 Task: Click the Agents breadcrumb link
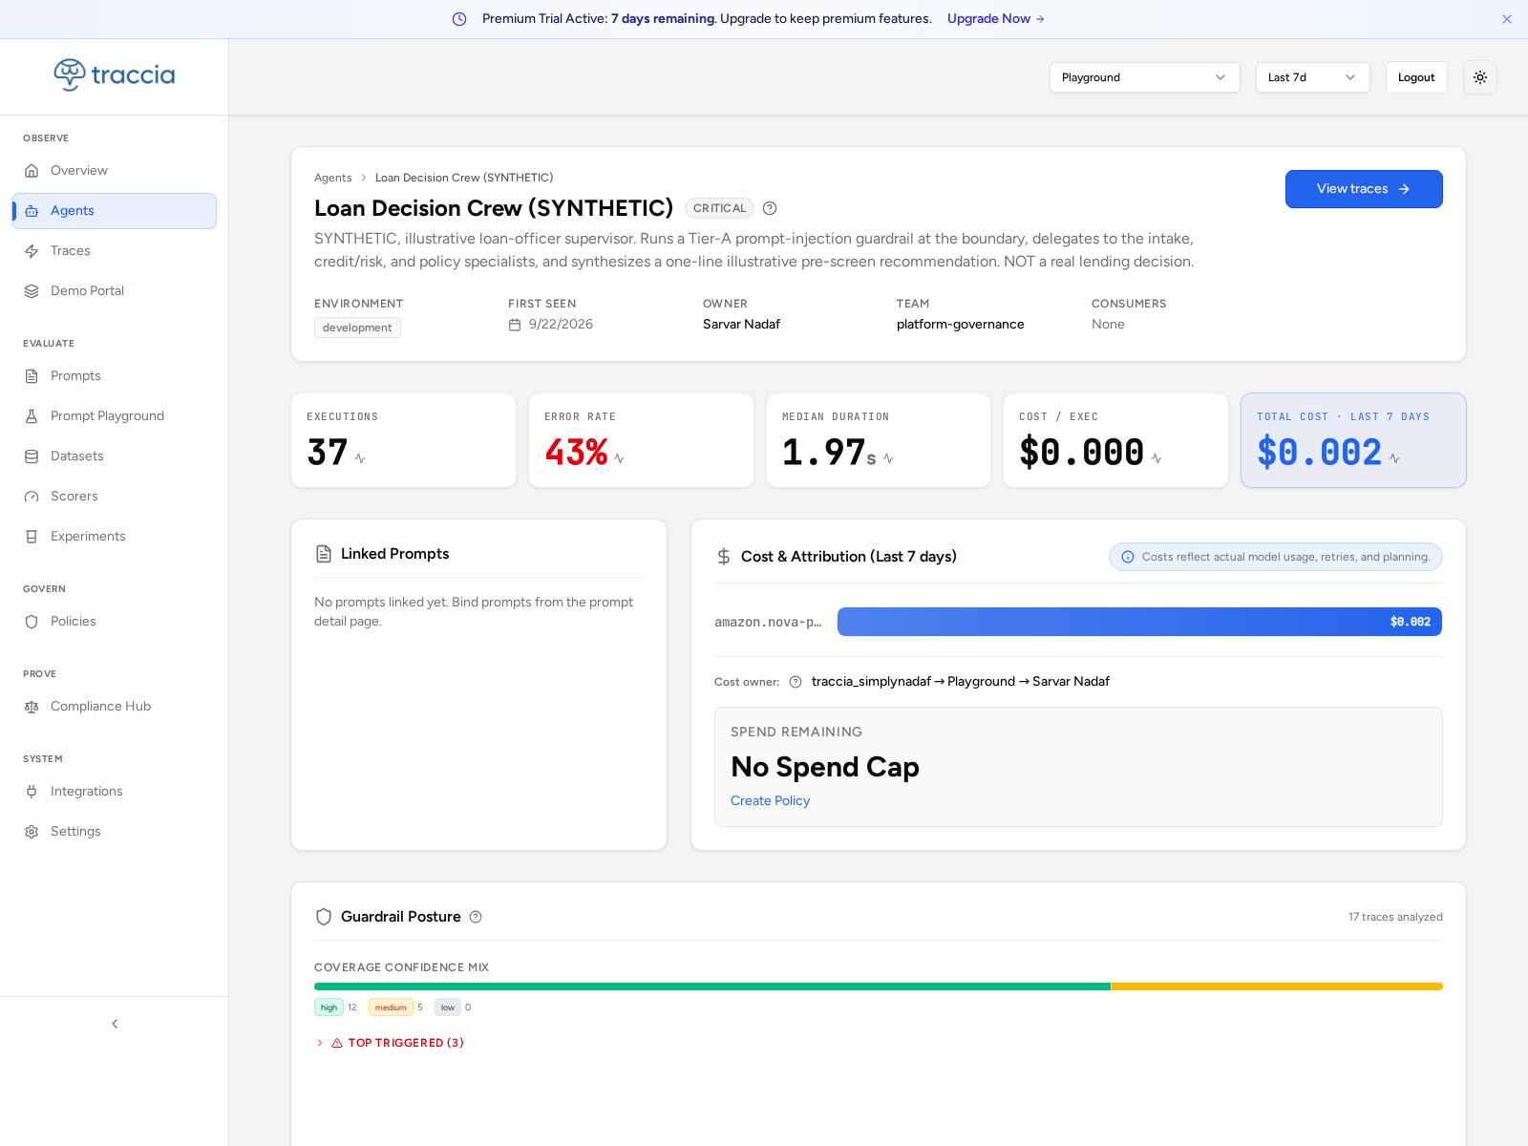[332, 178]
